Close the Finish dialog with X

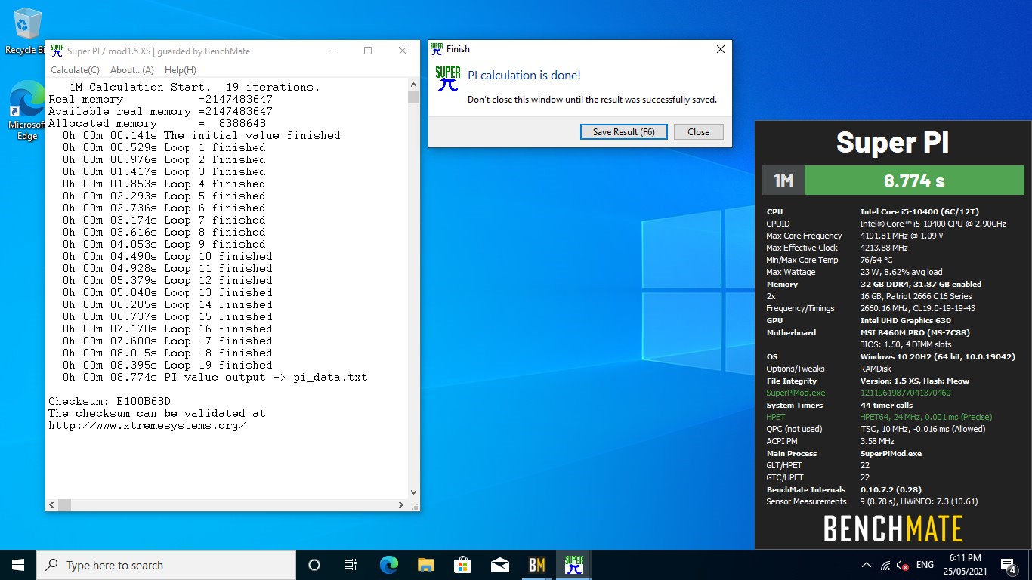point(720,49)
